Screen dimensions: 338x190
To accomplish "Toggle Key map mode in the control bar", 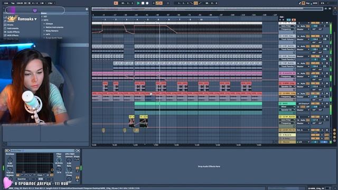I will tap(308, 3).
